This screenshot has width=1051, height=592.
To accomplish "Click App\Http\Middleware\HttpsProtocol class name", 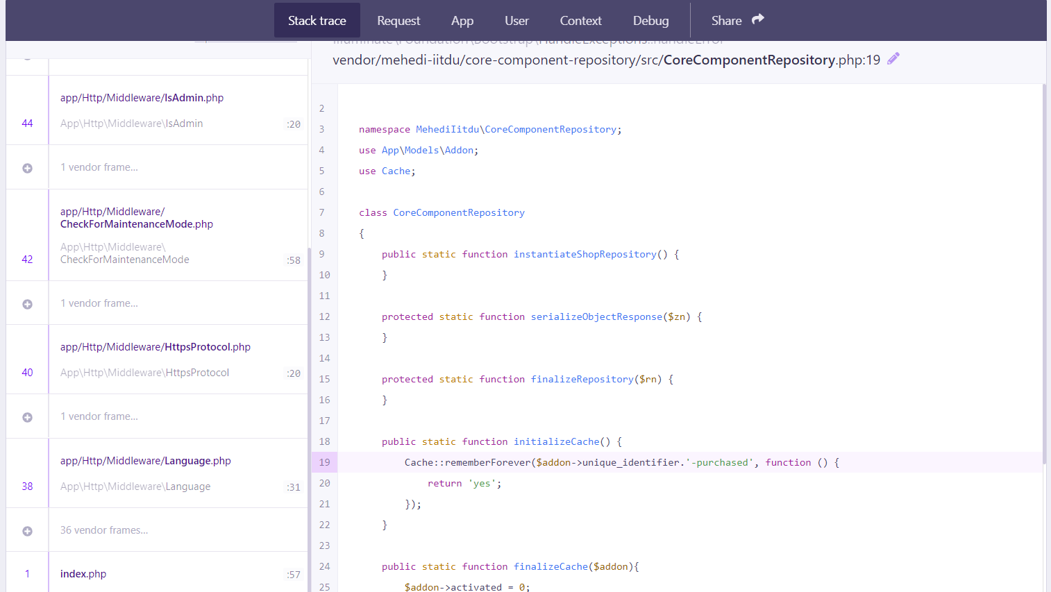I will point(144,373).
